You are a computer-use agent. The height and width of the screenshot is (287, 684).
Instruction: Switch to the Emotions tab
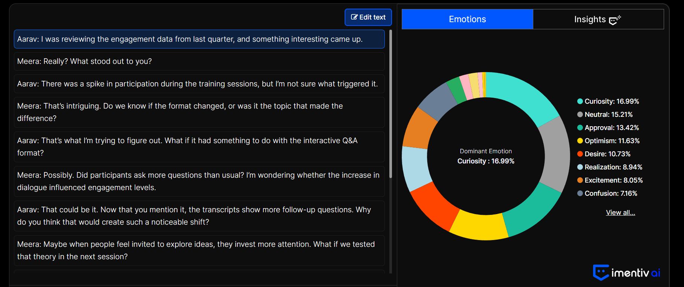[x=467, y=19]
